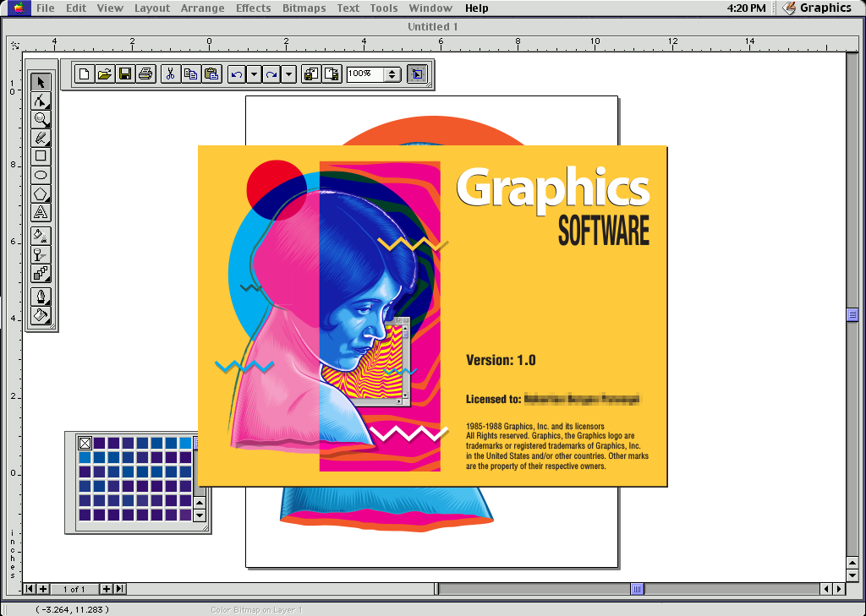Image resolution: width=866 pixels, height=616 pixels.
Task: Open the Arrange menu
Action: [202, 8]
